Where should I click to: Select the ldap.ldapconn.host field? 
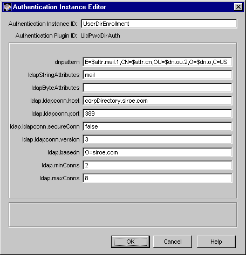(x=158, y=101)
